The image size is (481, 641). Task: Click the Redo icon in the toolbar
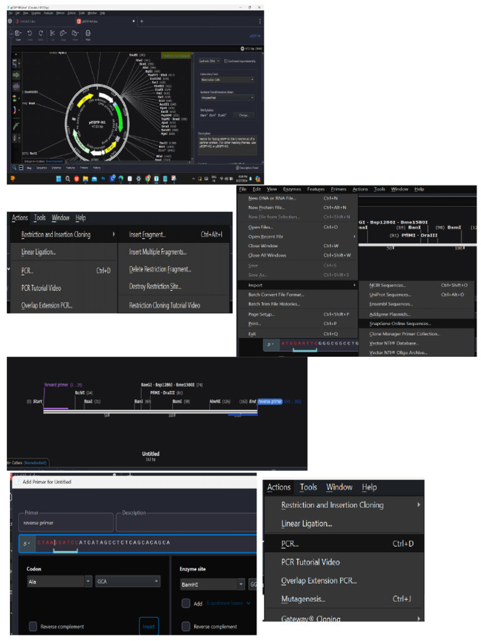click(41, 34)
